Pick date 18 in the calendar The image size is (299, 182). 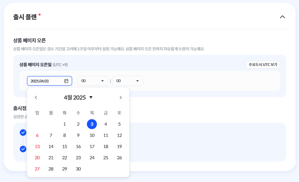point(106,147)
